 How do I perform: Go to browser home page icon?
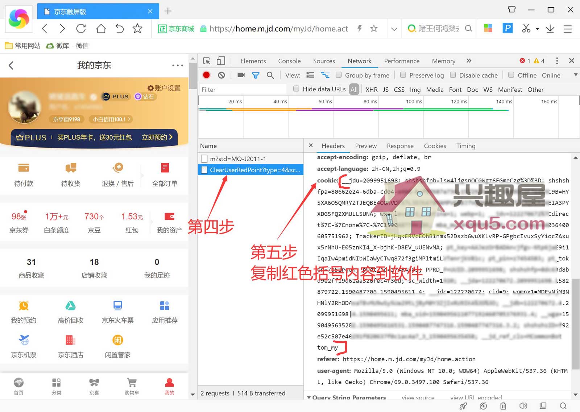[x=101, y=29]
